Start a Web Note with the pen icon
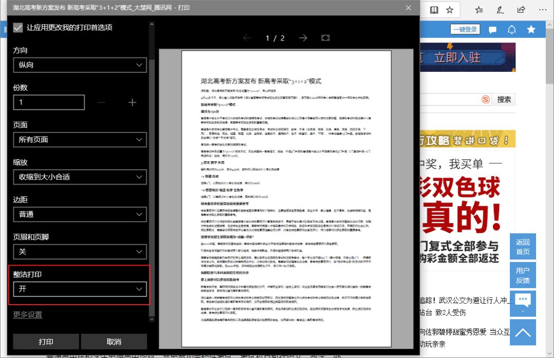Screen dimensions: 554x358 click(x=499, y=10)
